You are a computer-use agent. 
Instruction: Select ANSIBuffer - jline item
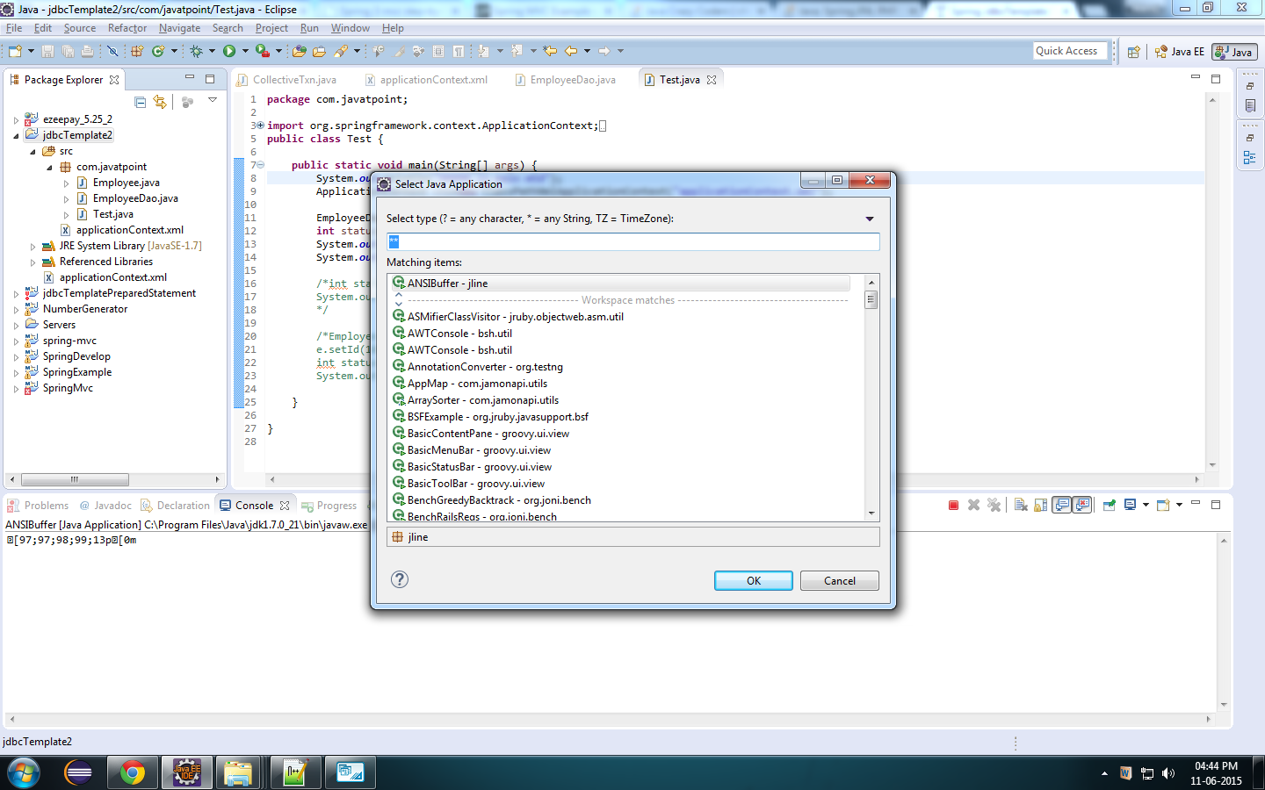point(621,284)
